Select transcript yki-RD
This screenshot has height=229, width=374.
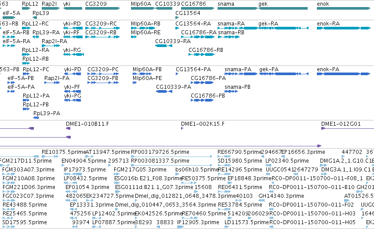(73, 28)
